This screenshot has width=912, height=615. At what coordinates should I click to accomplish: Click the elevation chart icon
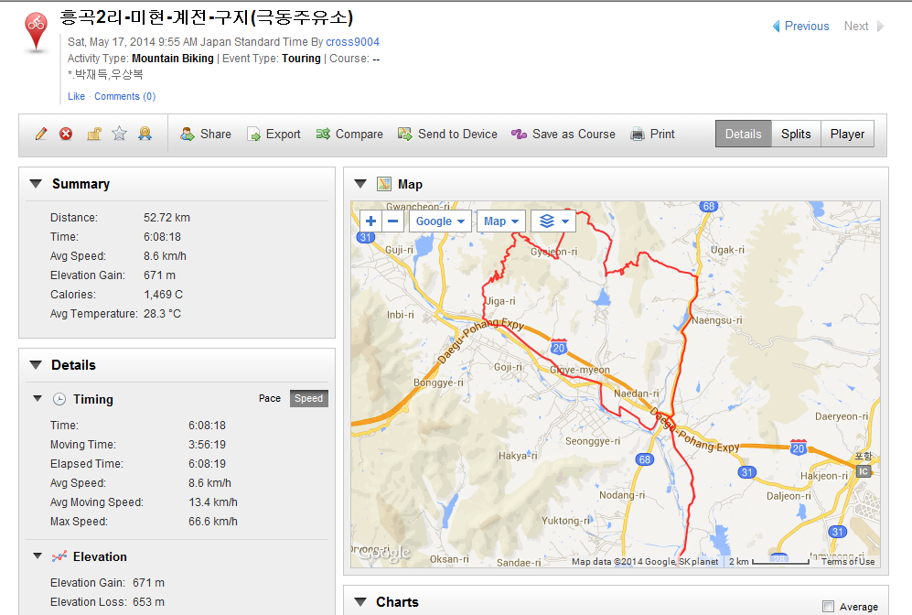pyautogui.click(x=59, y=556)
